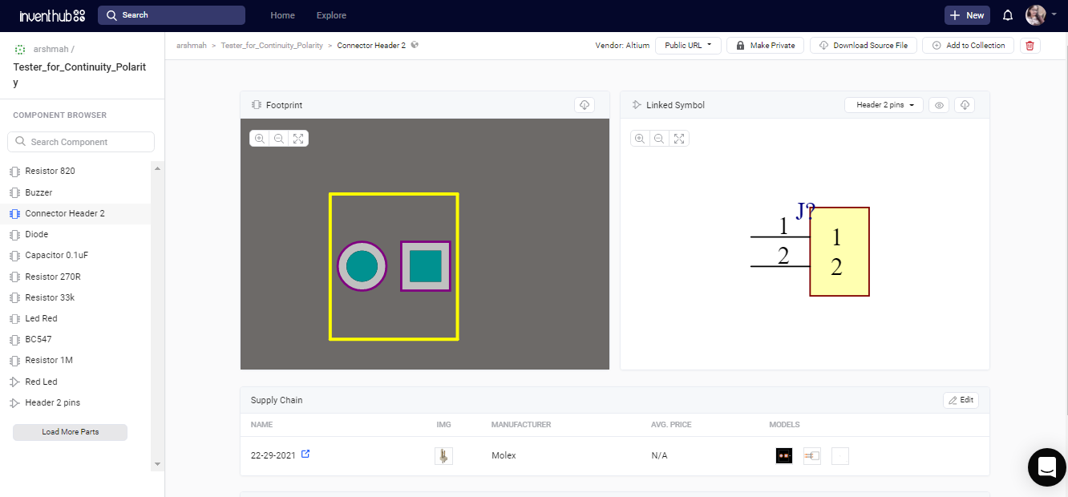This screenshot has height=497, width=1068.
Task: Delete component using the red trash icon
Action: [x=1030, y=46]
